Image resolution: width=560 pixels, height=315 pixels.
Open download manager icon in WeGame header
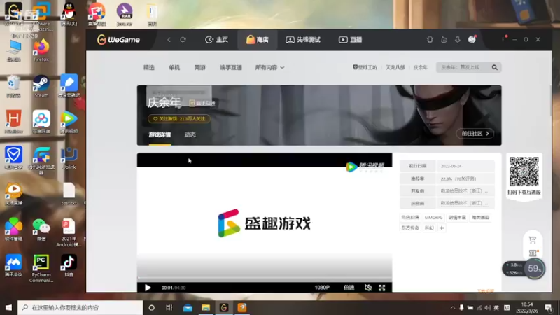[x=458, y=40]
